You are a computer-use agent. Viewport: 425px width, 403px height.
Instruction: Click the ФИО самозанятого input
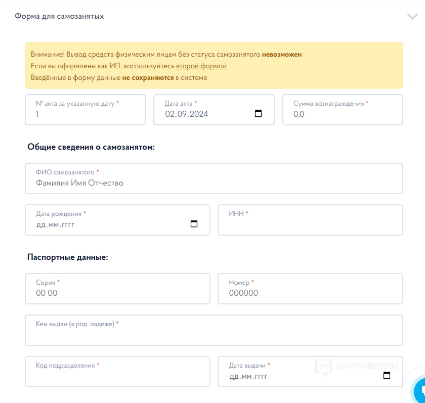click(x=214, y=183)
